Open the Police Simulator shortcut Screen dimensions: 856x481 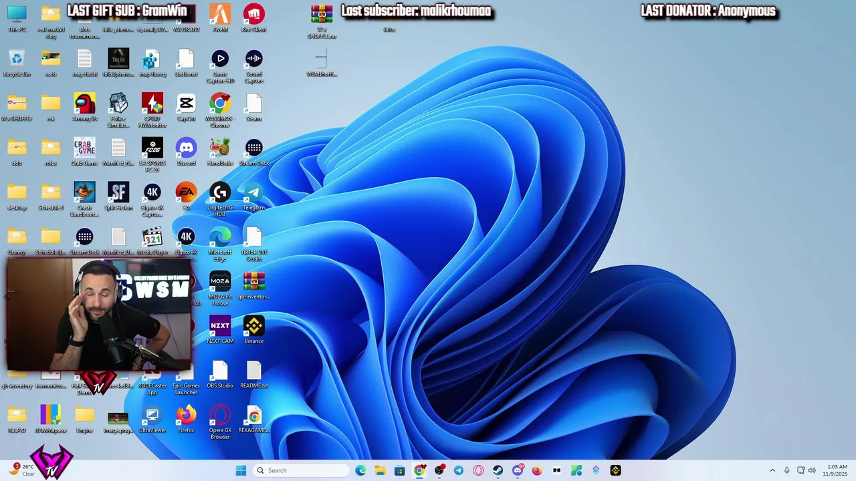click(118, 110)
